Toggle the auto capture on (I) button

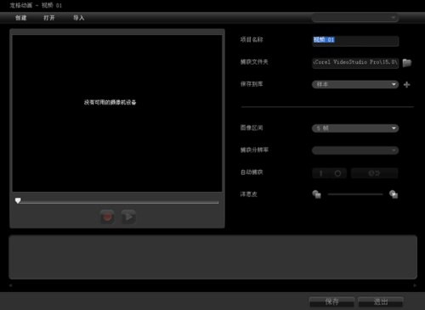pos(321,173)
